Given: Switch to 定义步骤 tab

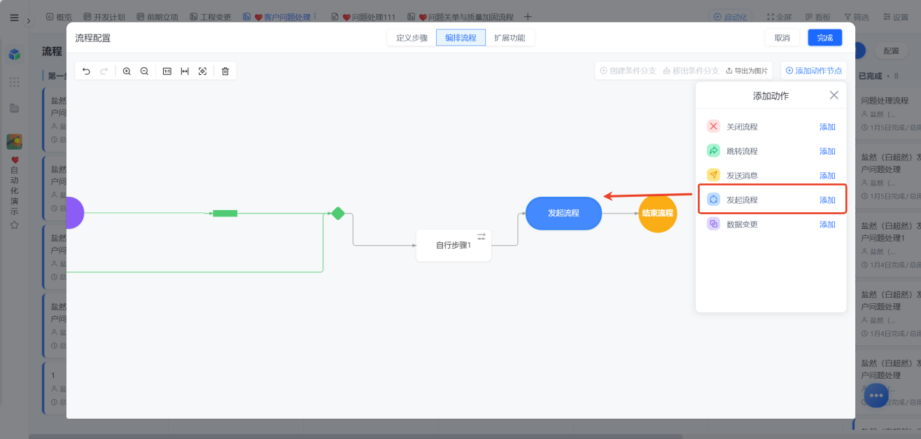Looking at the screenshot, I should click(412, 38).
